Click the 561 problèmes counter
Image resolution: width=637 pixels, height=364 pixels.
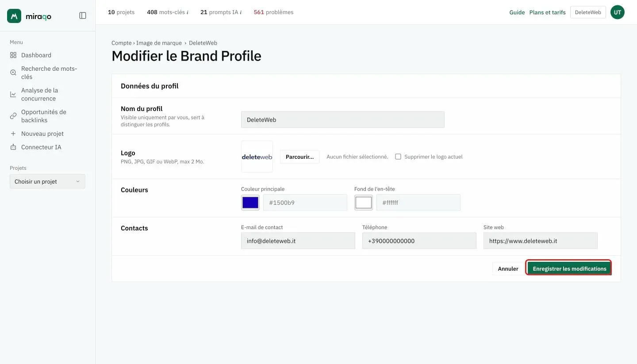point(273,12)
